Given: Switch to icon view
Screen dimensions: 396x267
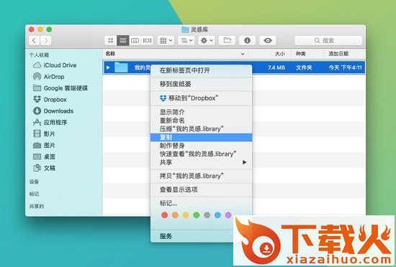Looking at the screenshot, I should [x=110, y=40].
